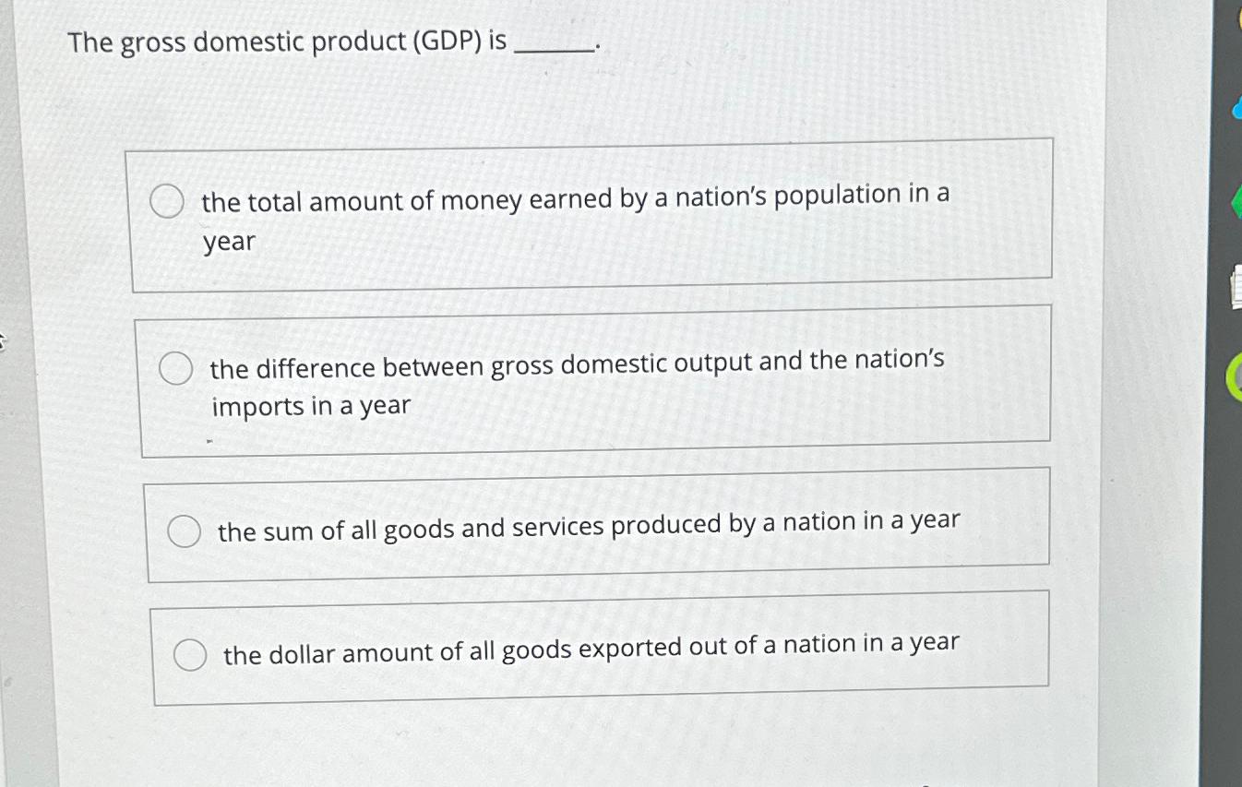Select answer about money earned by nation's population

pyautogui.click(x=168, y=200)
